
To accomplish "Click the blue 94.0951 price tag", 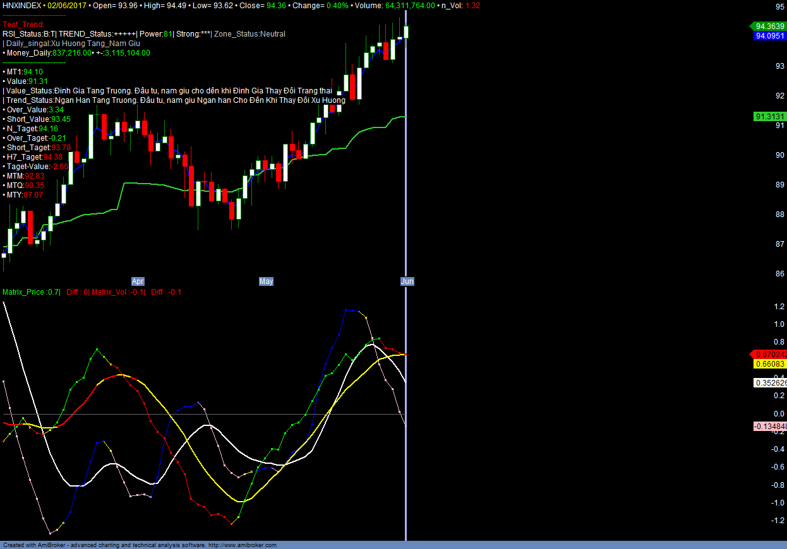I will (769, 36).
